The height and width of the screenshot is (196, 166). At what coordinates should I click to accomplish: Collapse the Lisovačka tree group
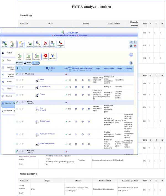[x=26, y=74]
